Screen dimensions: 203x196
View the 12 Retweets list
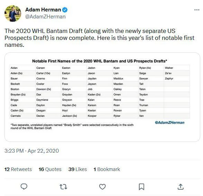point(18,169)
